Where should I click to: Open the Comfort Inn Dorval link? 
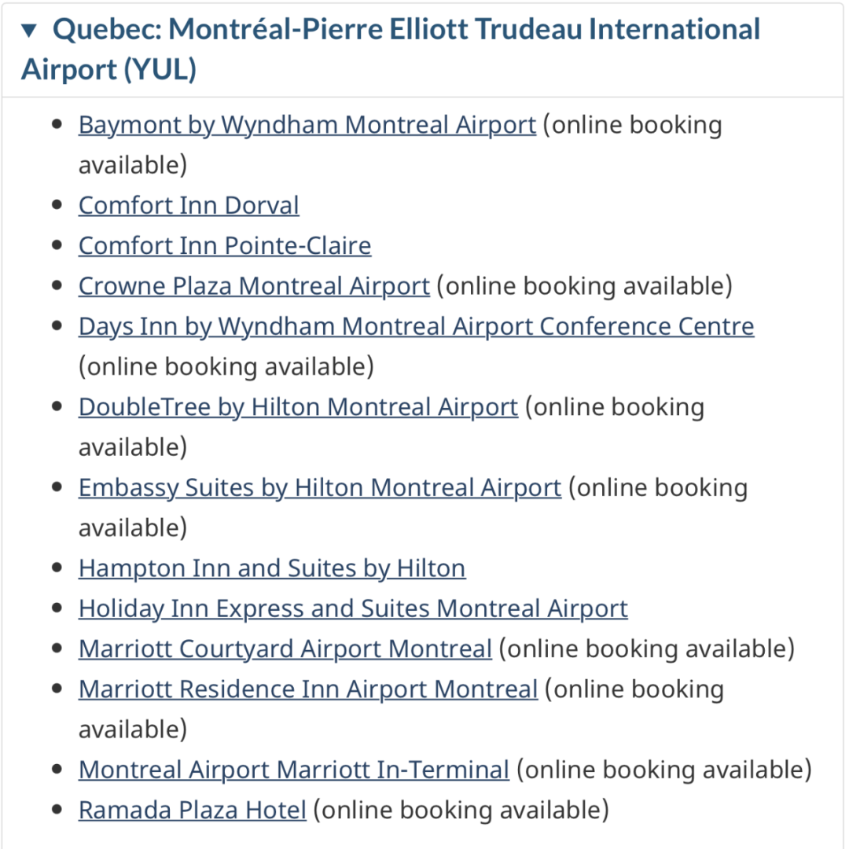click(x=189, y=206)
